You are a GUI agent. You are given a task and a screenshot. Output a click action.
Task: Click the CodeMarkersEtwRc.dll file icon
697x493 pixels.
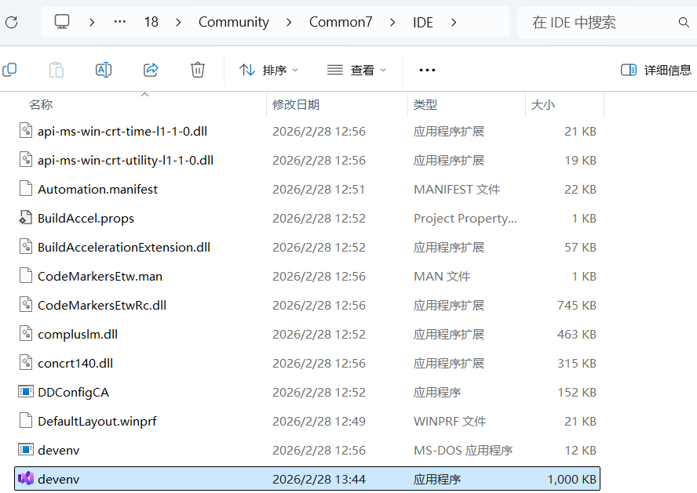(x=26, y=304)
